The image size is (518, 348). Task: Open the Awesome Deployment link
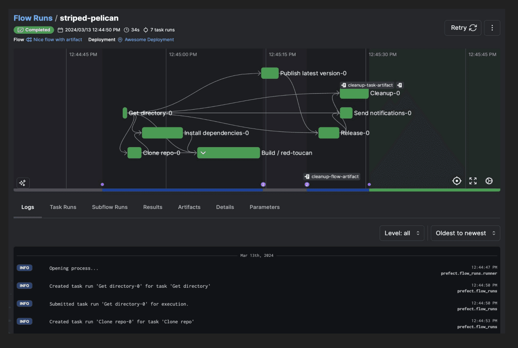(149, 40)
